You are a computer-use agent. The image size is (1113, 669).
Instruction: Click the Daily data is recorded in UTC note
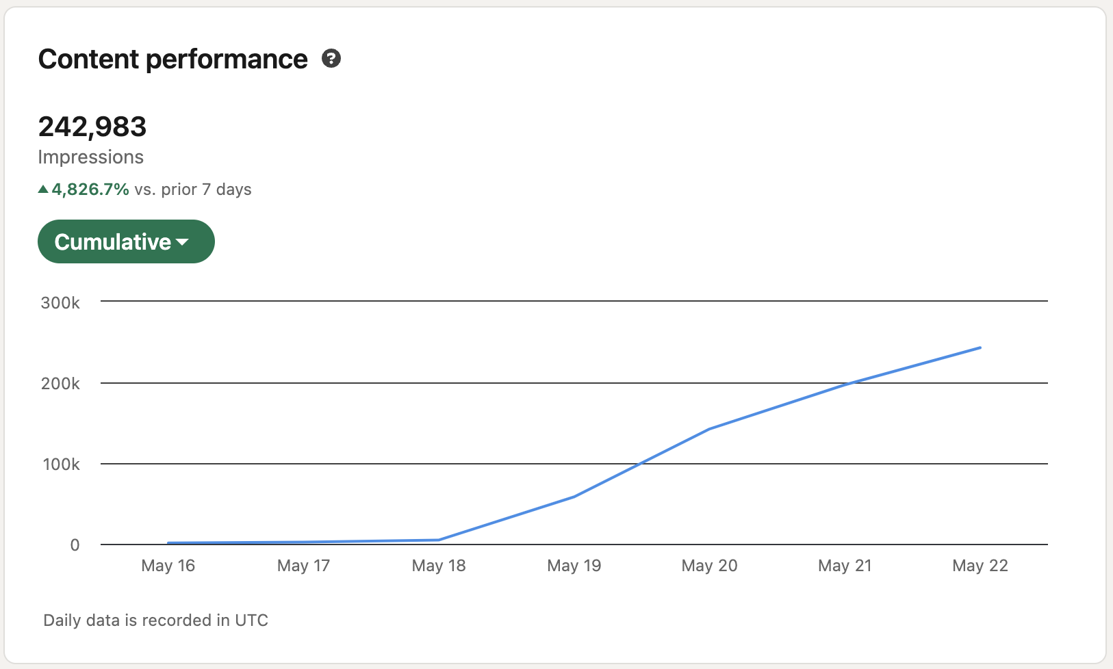click(x=156, y=620)
